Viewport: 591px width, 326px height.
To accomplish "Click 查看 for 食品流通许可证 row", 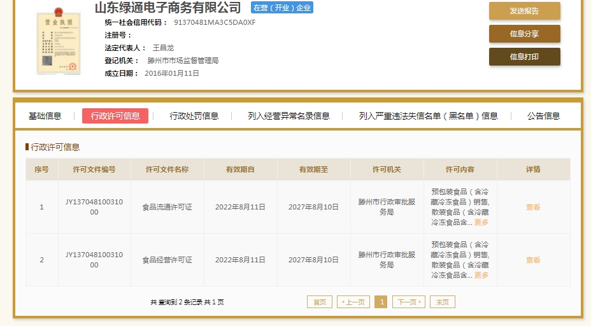I will click(533, 207).
